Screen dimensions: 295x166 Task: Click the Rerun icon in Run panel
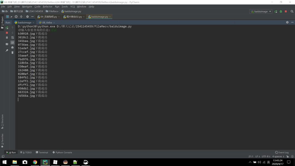point(7,28)
